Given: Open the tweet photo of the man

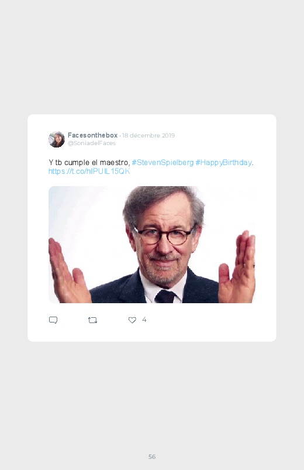Looking at the screenshot, I should point(152,245).
